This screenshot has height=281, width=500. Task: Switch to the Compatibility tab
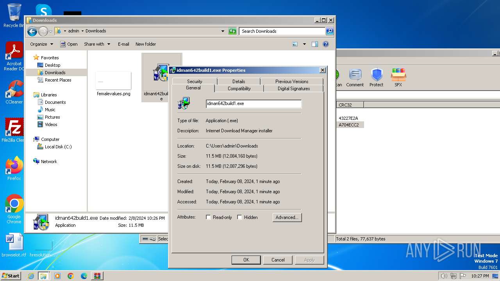[x=239, y=89]
